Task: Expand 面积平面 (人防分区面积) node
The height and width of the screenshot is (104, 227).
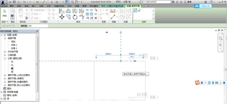Action: [5, 75]
